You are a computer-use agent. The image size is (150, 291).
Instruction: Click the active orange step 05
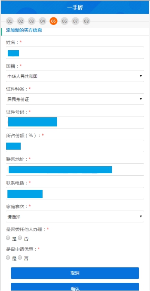pyautogui.click(x=53, y=21)
